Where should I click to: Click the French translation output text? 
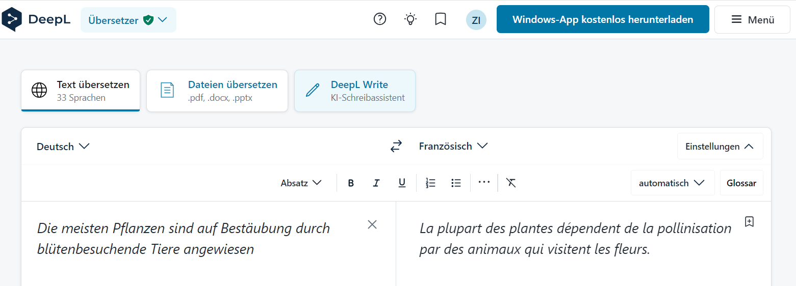(575, 239)
